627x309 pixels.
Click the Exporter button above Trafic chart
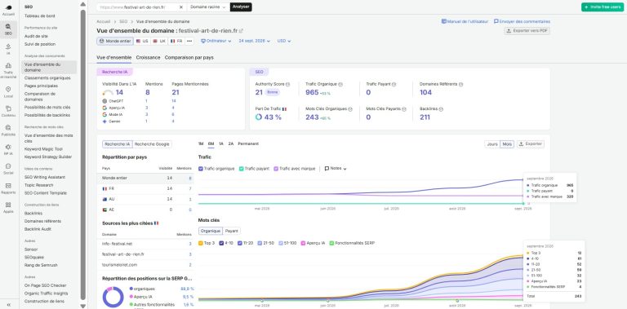coord(530,144)
